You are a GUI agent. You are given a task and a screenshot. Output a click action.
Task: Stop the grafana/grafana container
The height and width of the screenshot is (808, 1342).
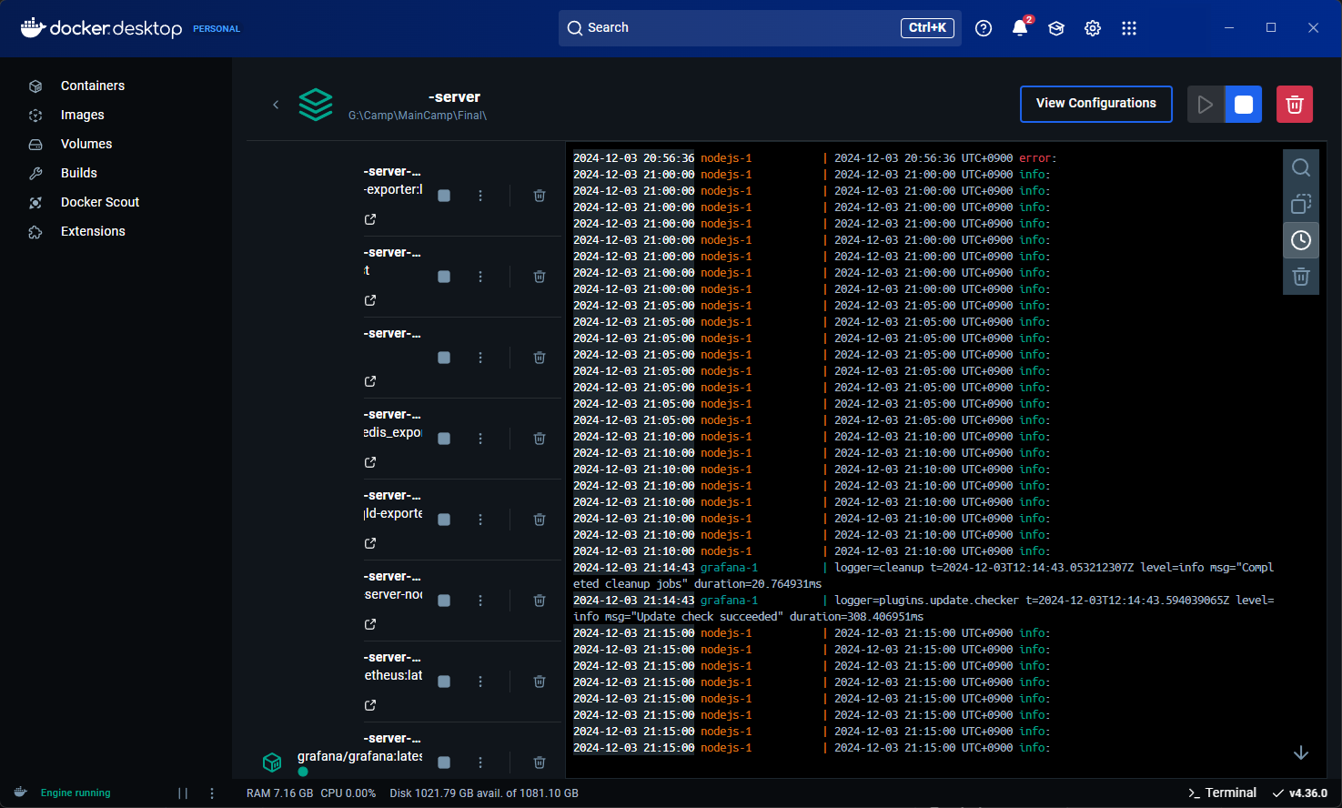[x=444, y=763]
